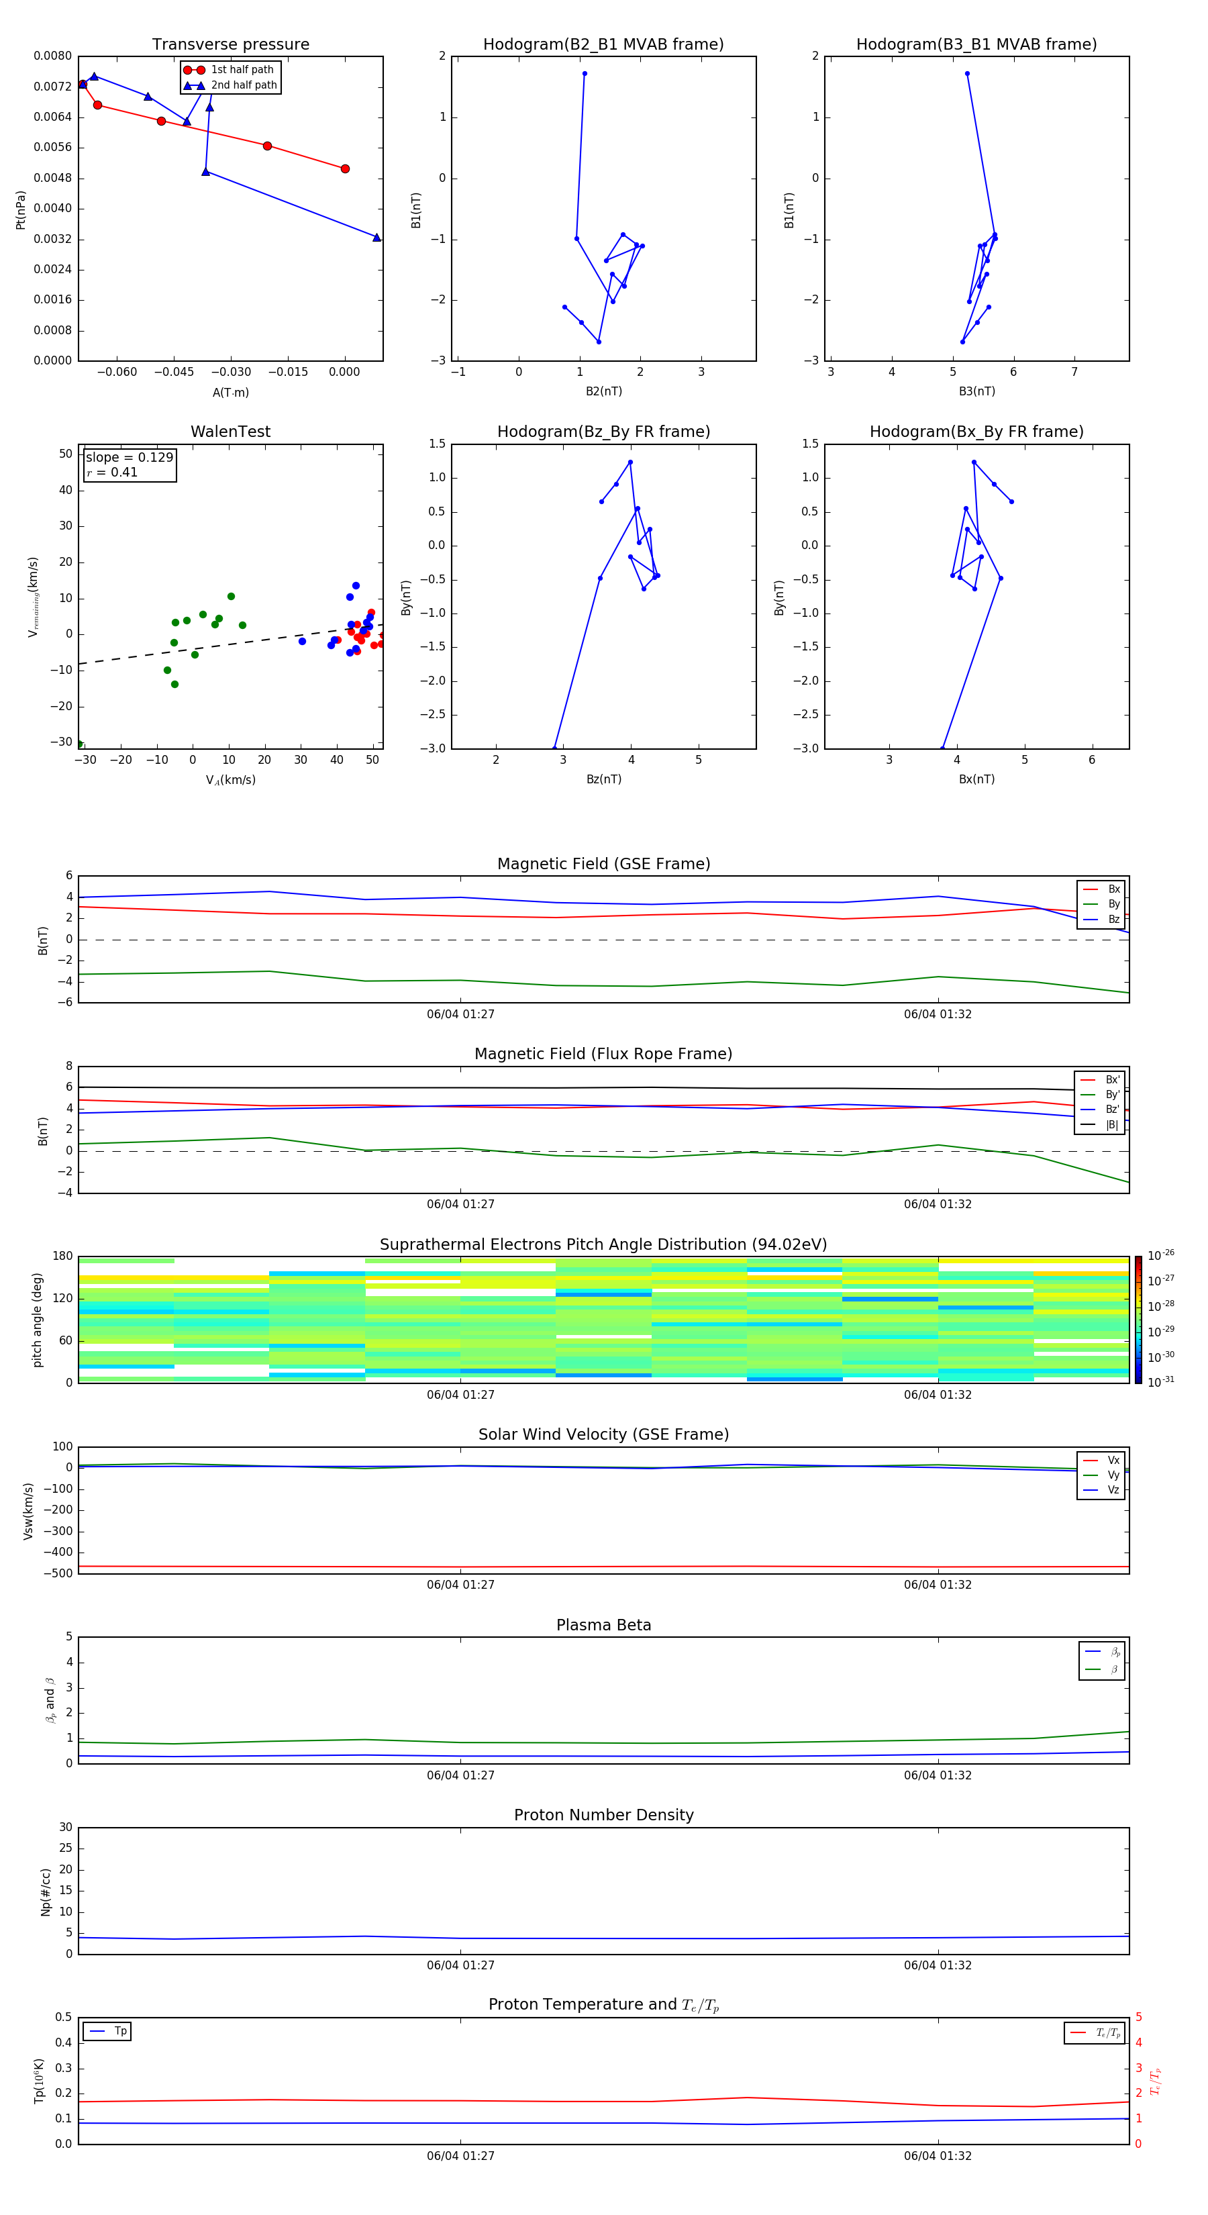
Task: Click the 'Magnetic Field (Flux Rope Frame)' title
Action: (x=603, y=1054)
